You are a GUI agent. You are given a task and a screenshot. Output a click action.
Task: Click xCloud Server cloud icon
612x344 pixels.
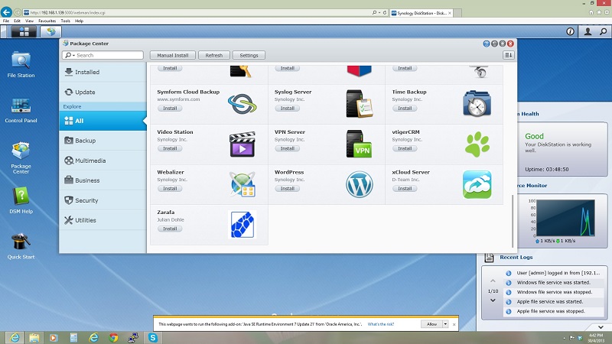tap(477, 184)
